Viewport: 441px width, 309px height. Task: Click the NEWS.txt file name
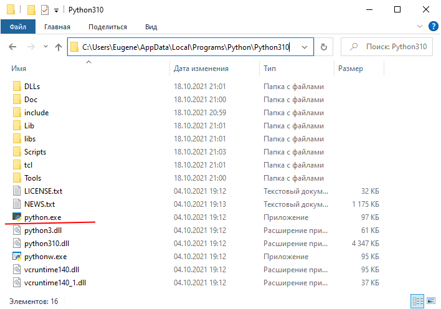tap(40, 204)
